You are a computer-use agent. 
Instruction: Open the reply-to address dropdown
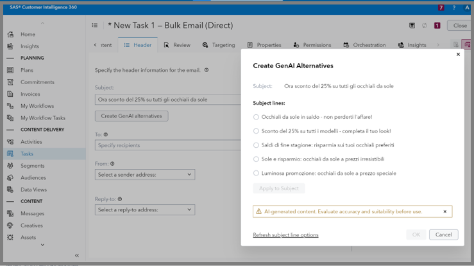[x=145, y=209]
